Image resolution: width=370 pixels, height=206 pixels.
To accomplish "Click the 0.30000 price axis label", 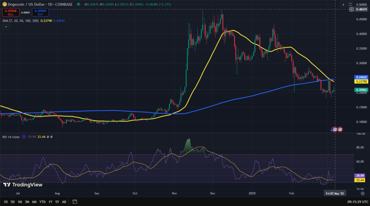I will tap(361, 63).
